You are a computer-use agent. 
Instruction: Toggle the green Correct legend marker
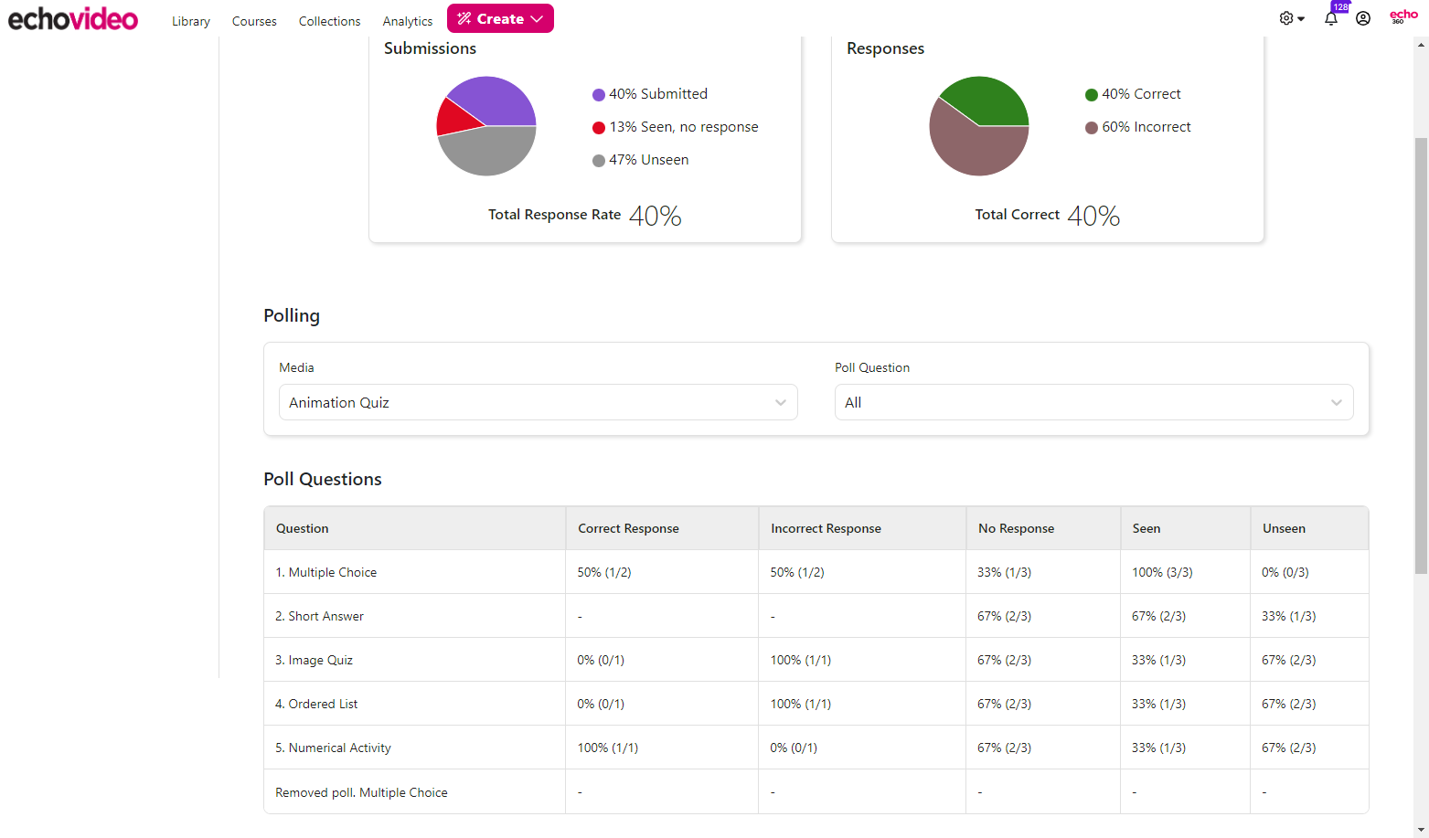click(x=1092, y=94)
